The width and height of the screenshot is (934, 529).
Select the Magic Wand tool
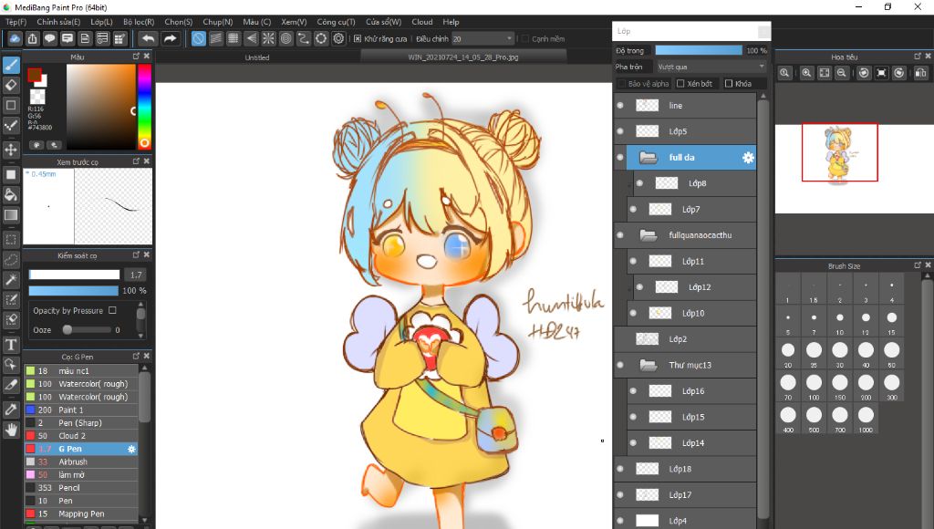pos(11,280)
